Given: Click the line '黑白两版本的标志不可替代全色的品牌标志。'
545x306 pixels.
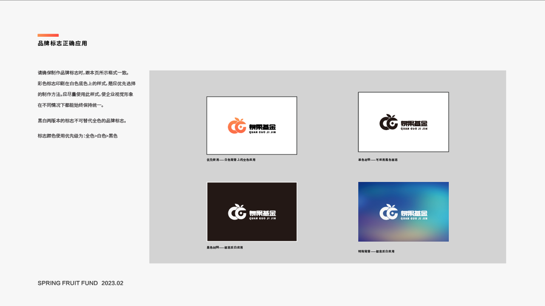Looking at the screenshot, I should (82, 120).
